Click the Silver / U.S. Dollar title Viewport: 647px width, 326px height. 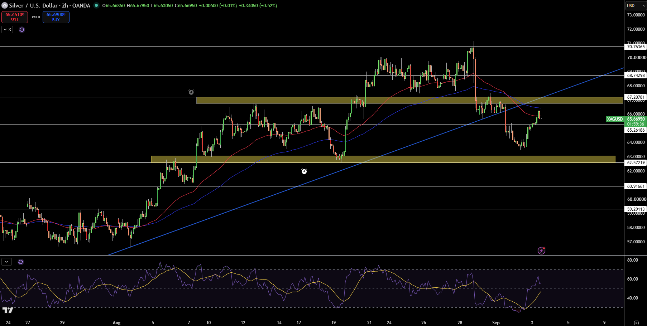[x=33, y=5]
